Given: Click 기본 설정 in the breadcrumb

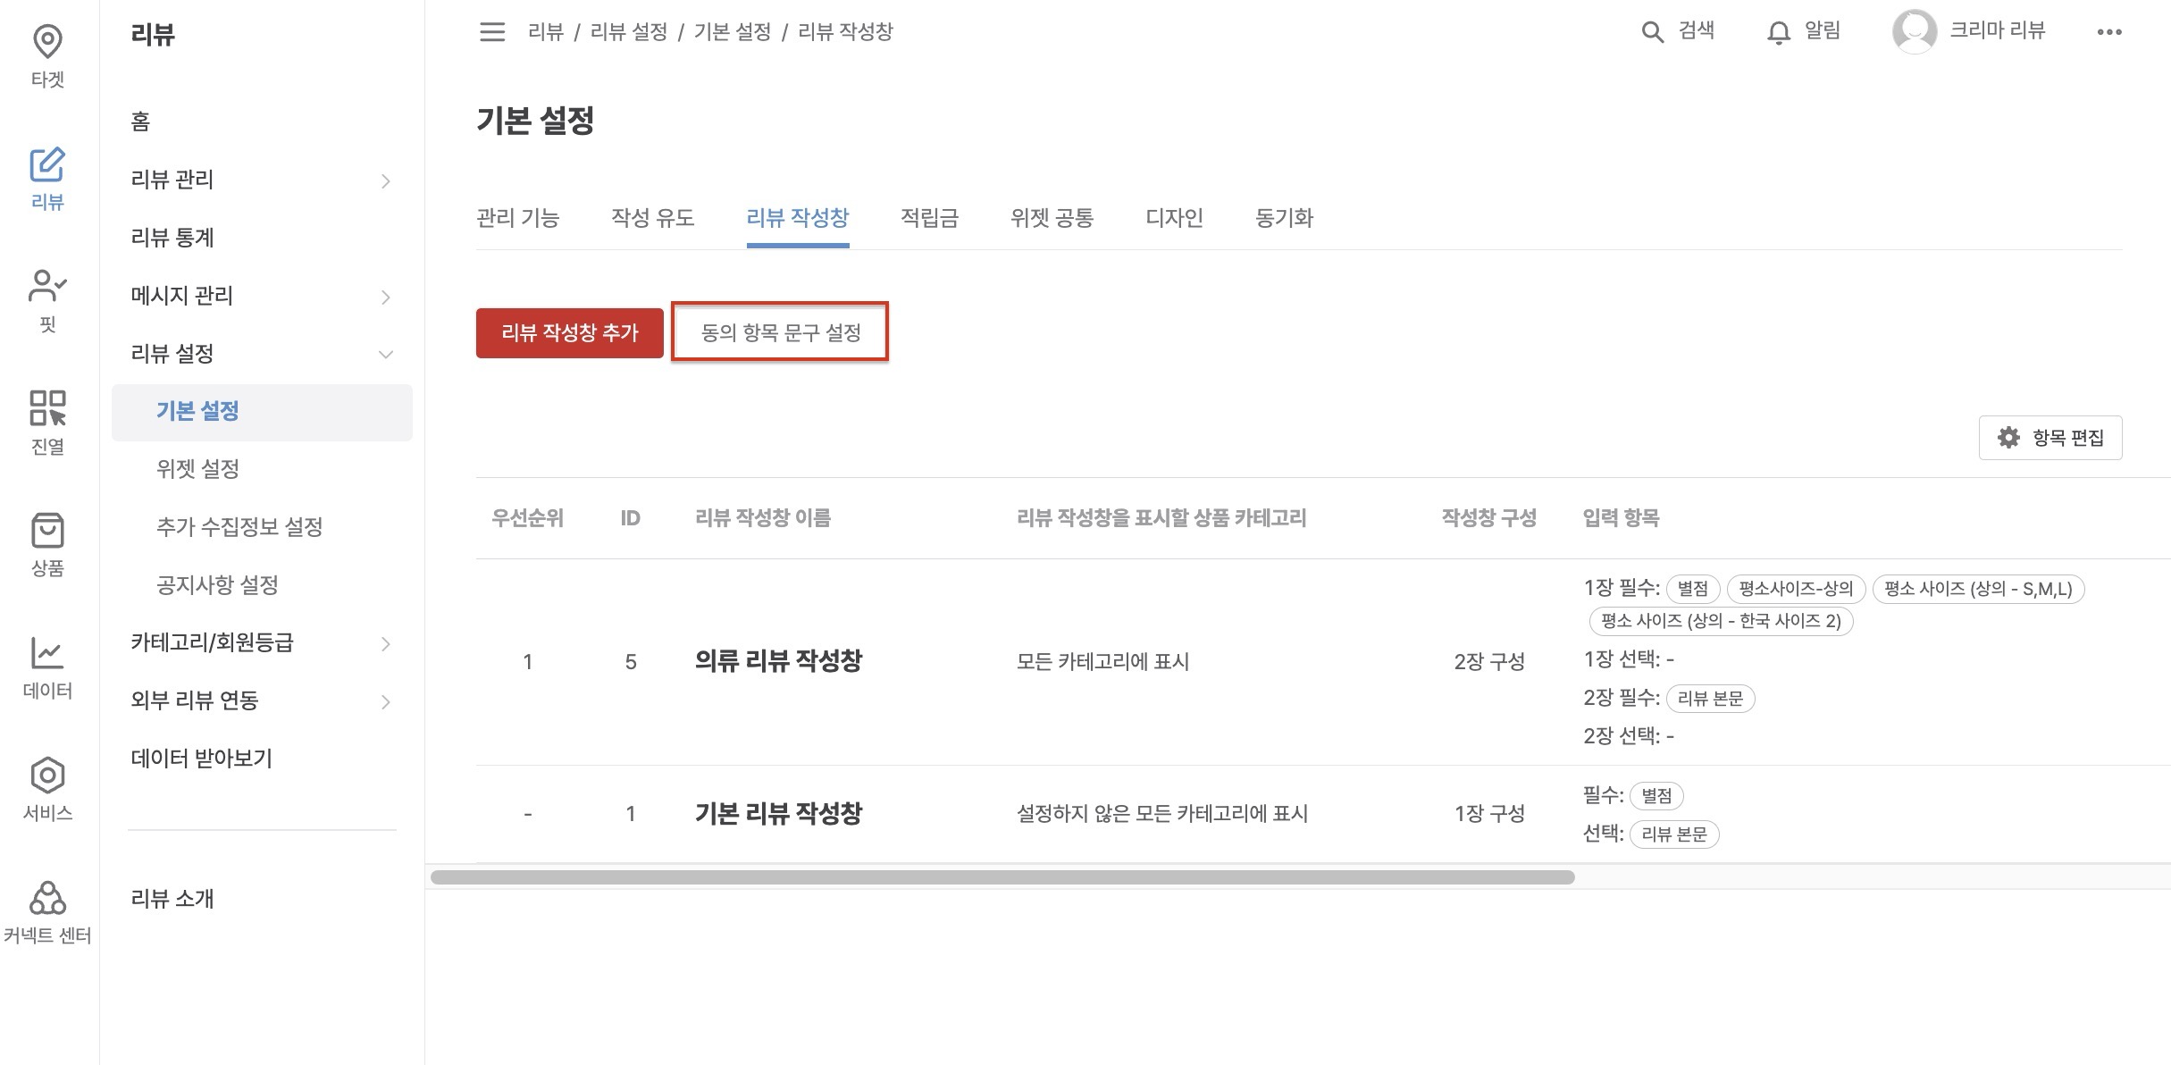Looking at the screenshot, I should [733, 32].
